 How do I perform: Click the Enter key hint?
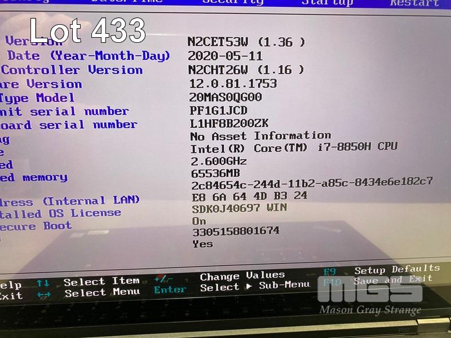[170, 290]
